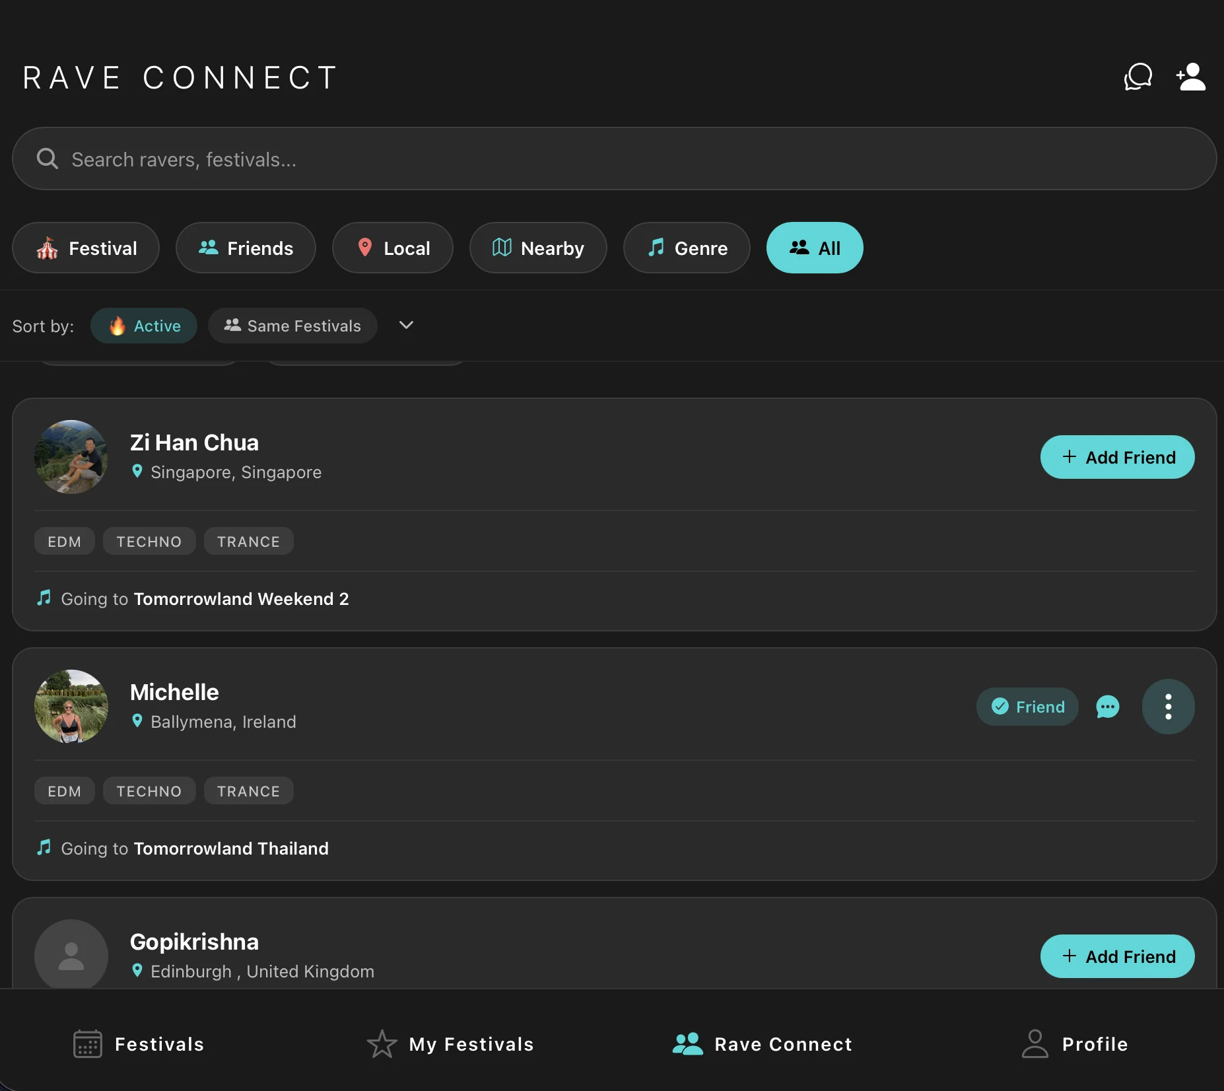Select the All filter chip
The width and height of the screenshot is (1224, 1091).
[x=815, y=248]
